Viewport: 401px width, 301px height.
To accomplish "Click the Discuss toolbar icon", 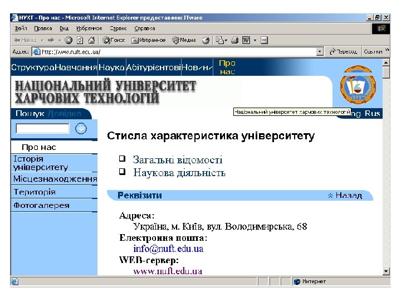I will 264,40.
